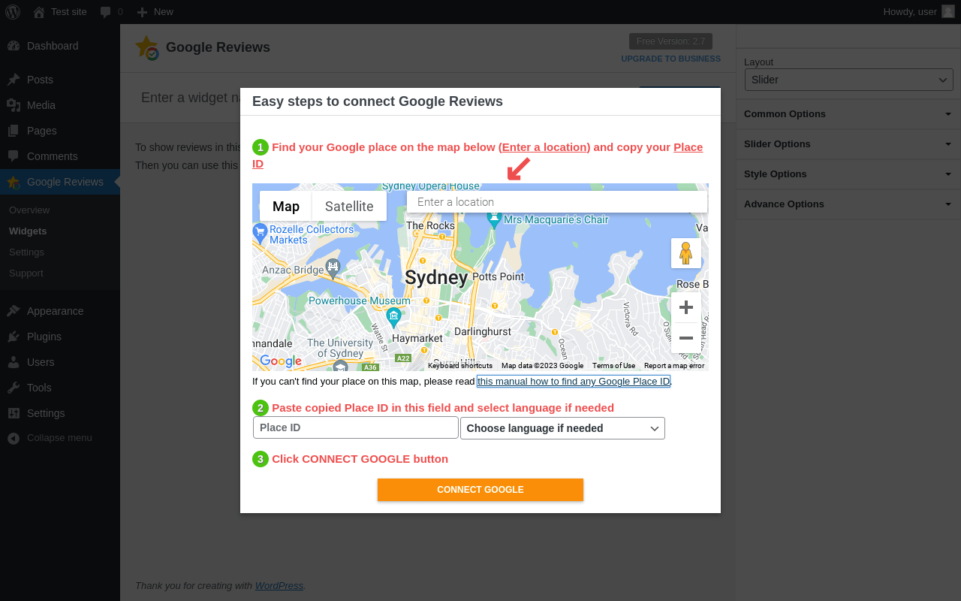Click the Google Reviews star icon in the sidebar
This screenshot has width=961, height=601.
pos(14,182)
